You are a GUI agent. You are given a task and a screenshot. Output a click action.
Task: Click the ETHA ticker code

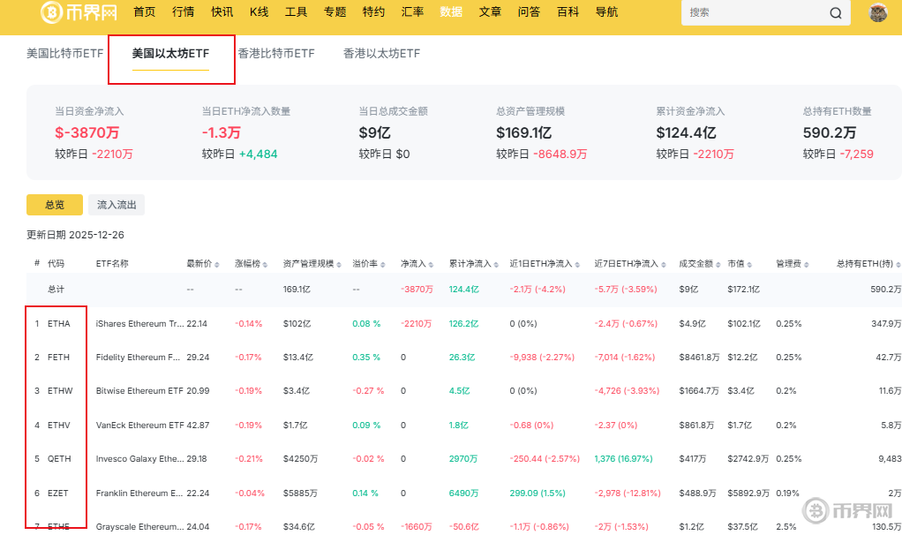pos(58,324)
